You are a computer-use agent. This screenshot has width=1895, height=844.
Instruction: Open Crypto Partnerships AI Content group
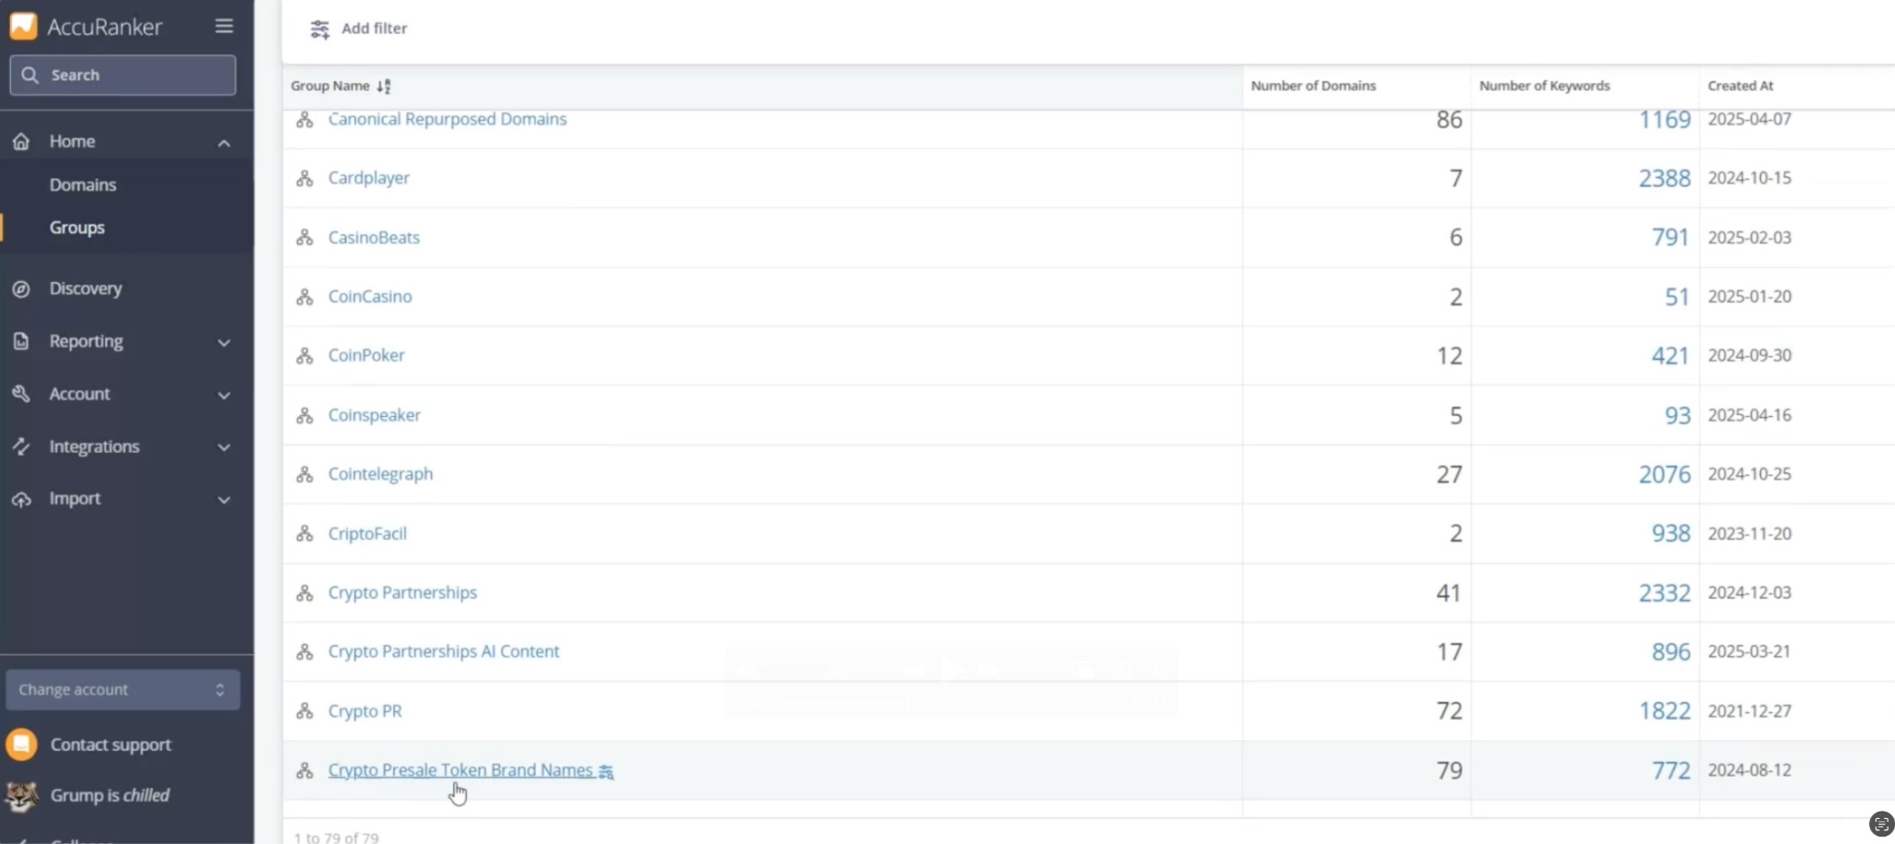[x=443, y=652]
